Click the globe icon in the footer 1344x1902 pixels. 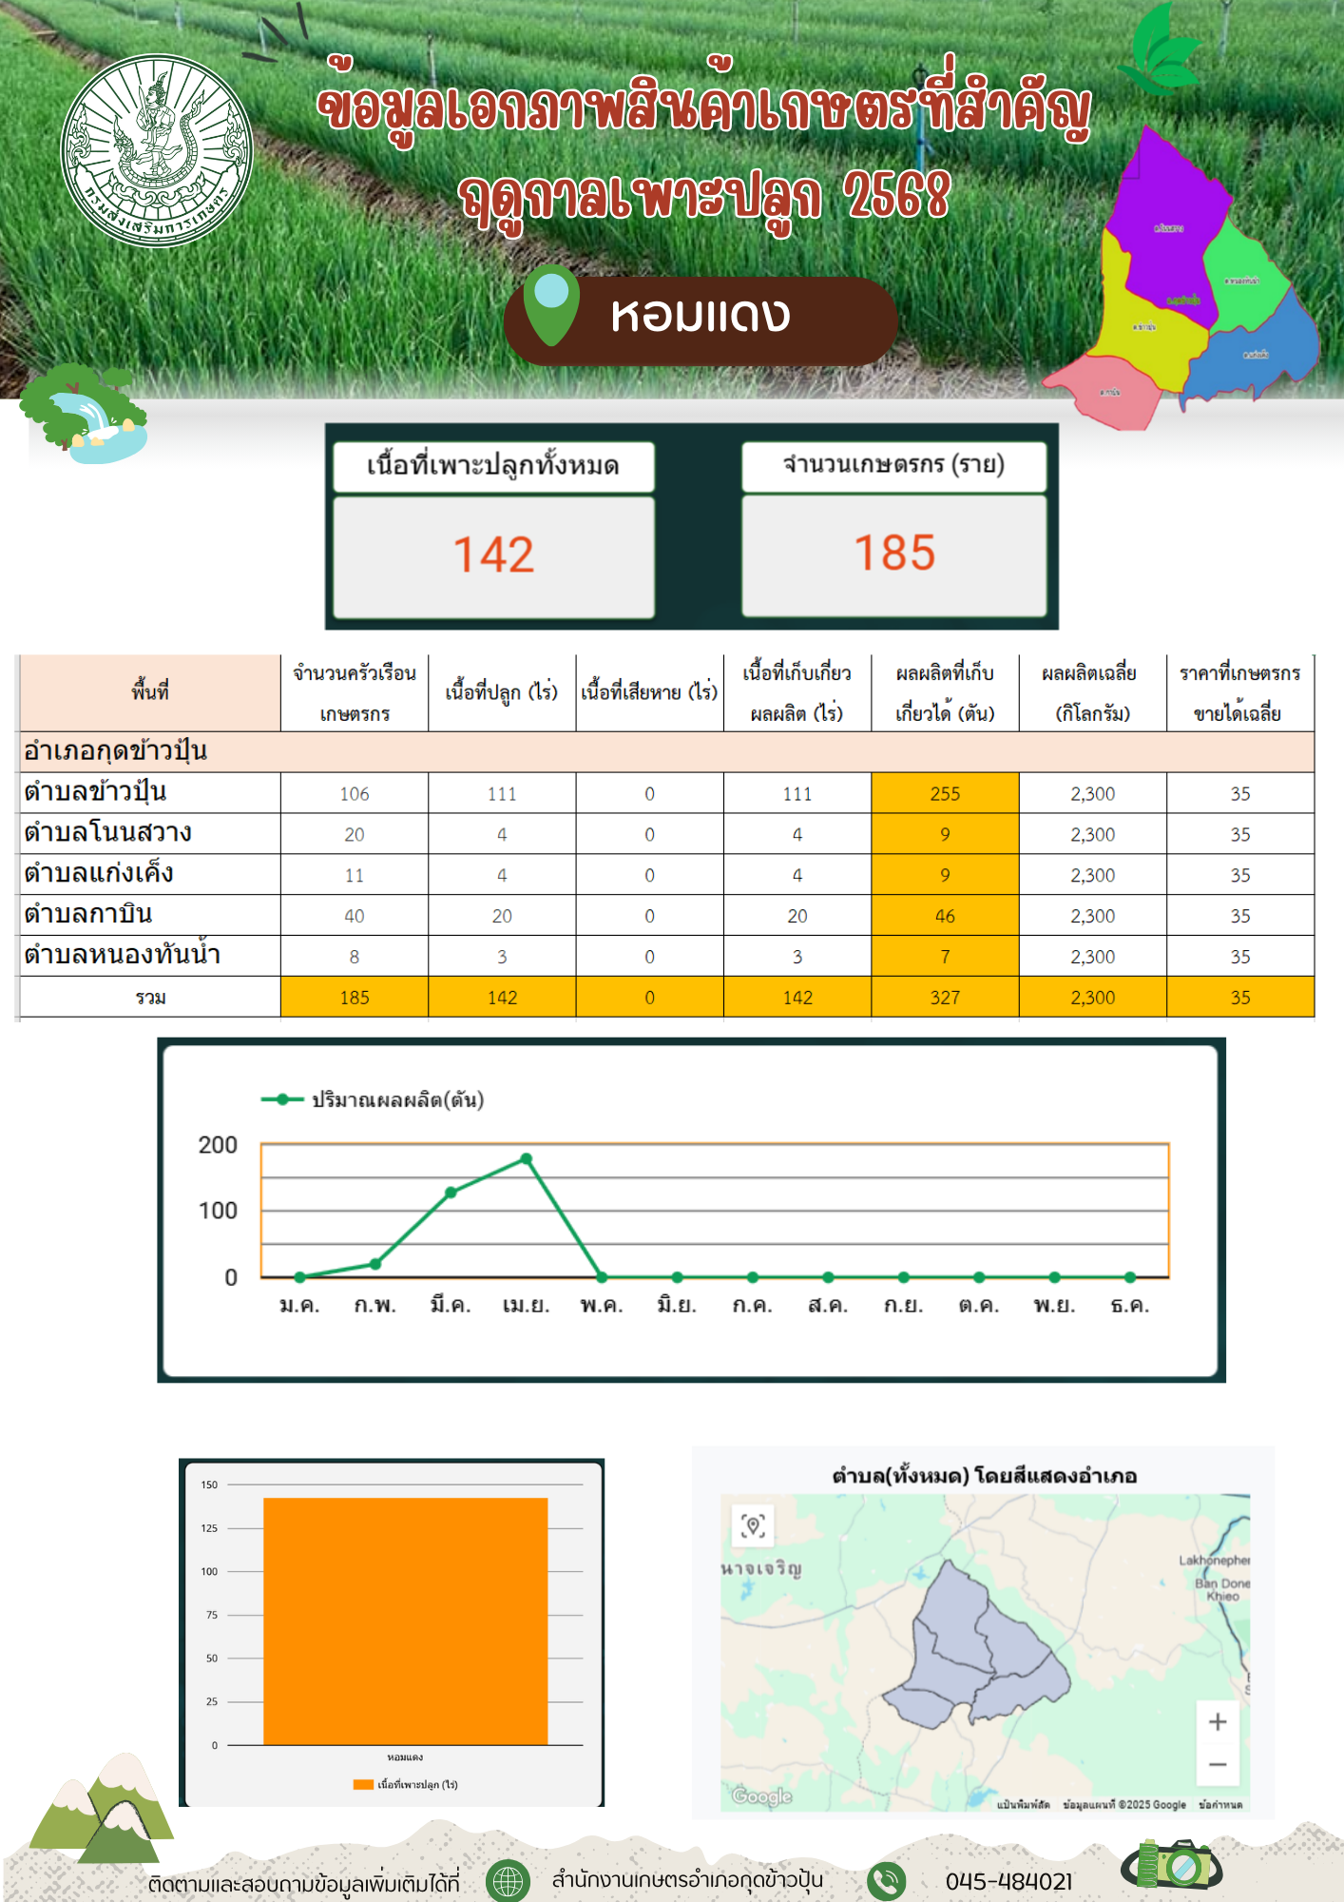[x=508, y=1880]
